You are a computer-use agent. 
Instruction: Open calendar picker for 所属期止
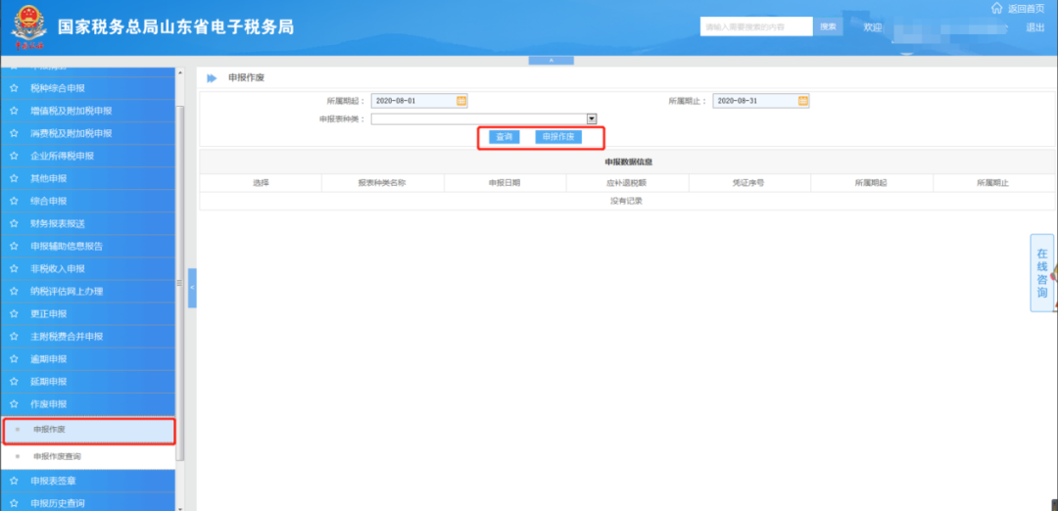[x=803, y=101]
